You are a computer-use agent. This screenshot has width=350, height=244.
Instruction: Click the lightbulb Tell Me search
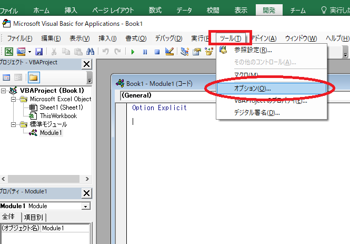pyautogui.click(x=335, y=10)
